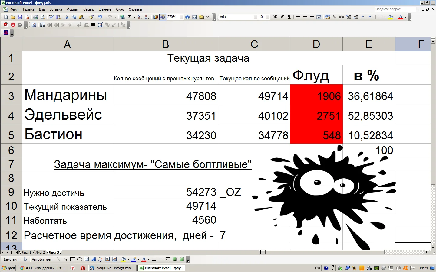Sort descending Z to A
436x272 pixels.
pyautogui.click(x=147, y=17)
